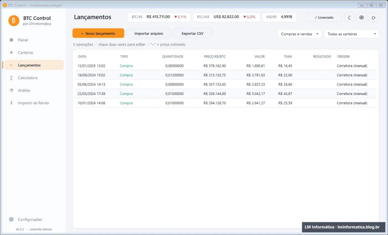
Task: Click the value R$ 5.042,17
Action: [x=256, y=94]
